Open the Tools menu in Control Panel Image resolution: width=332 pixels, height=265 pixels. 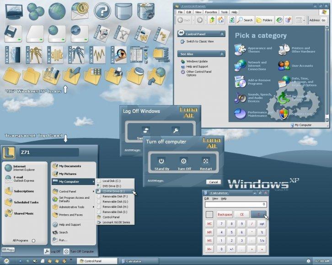[x=224, y=12]
